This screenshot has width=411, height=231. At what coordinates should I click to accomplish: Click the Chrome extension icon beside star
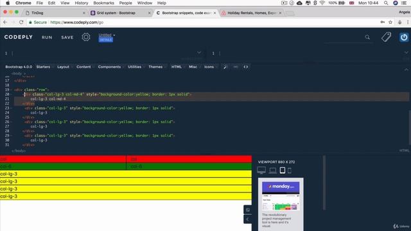[x=399, y=22]
